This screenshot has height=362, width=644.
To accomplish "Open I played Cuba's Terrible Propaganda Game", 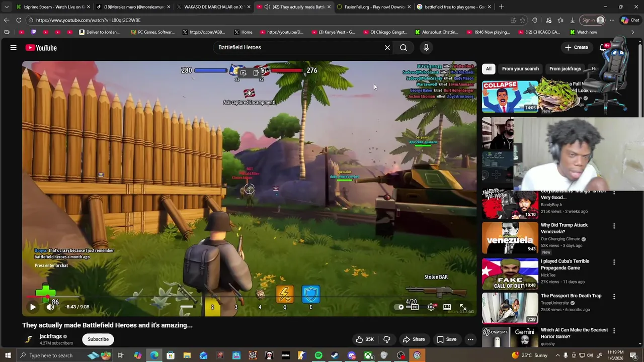I will click(565, 264).
